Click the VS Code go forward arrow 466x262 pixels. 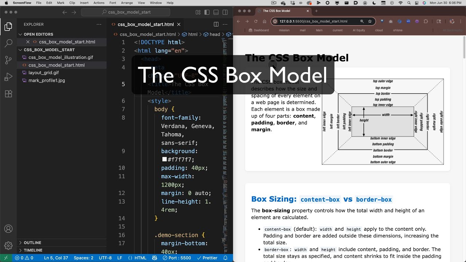click(74, 12)
